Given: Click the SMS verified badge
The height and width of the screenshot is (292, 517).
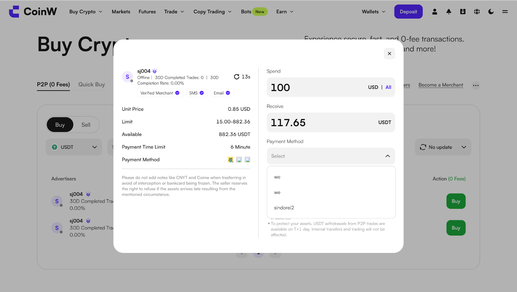Looking at the screenshot, I should point(196,93).
